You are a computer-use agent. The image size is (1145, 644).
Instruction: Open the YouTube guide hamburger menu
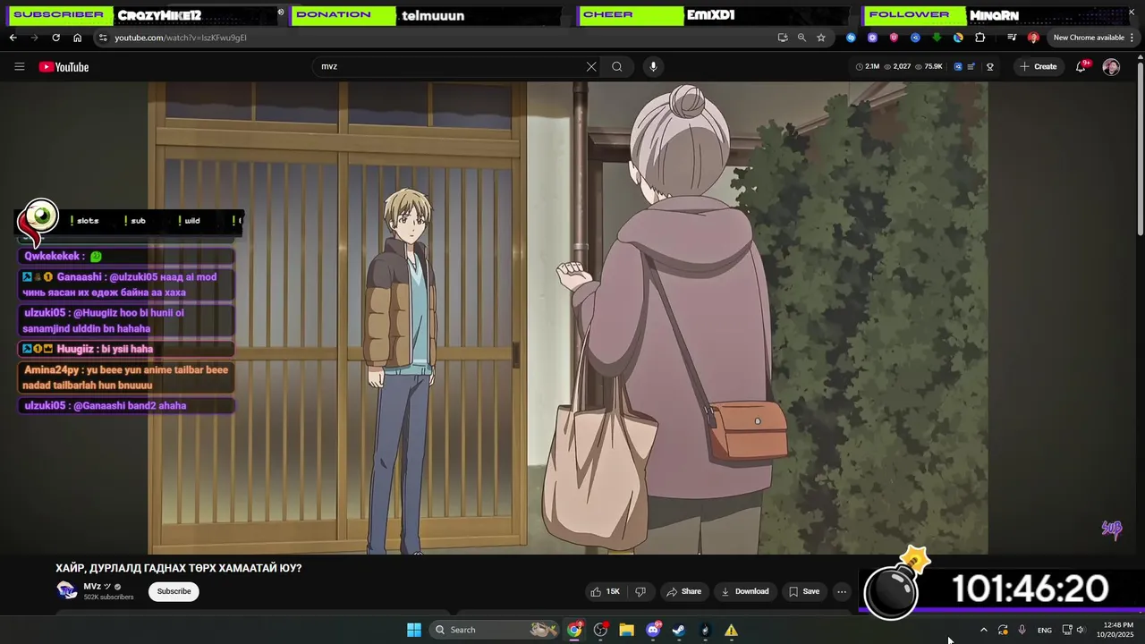(20, 67)
